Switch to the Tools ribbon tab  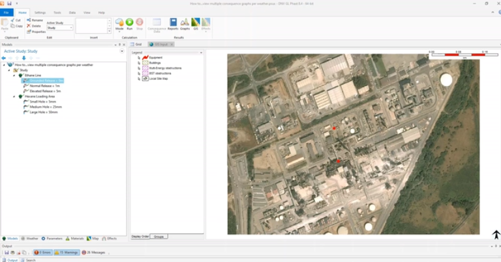click(57, 13)
